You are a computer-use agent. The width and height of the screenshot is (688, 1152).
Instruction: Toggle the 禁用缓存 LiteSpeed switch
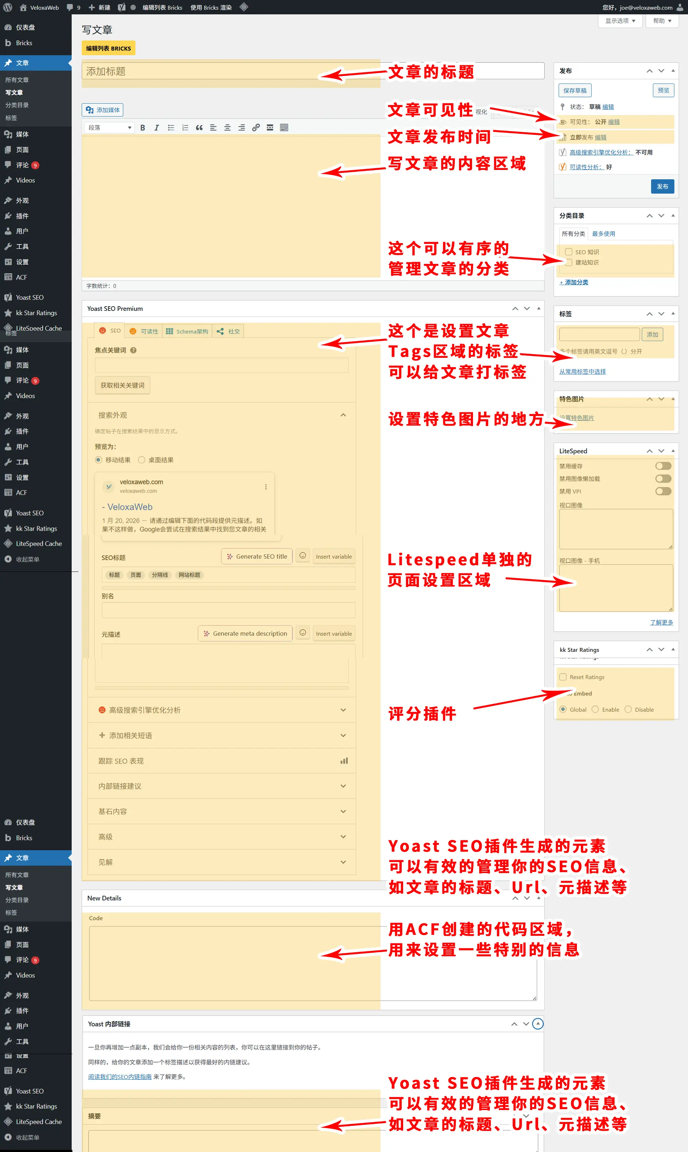[663, 466]
